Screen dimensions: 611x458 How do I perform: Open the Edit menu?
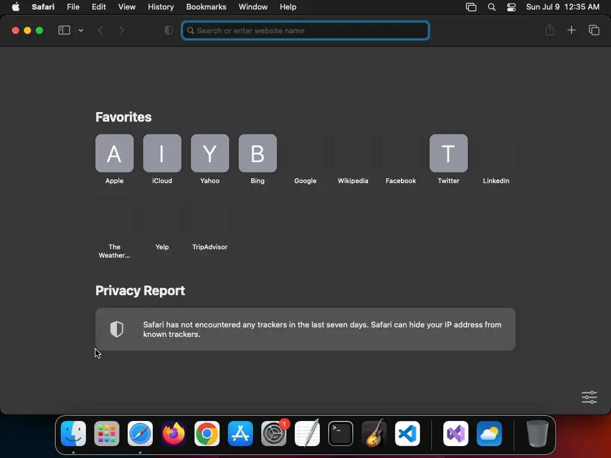[x=98, y=7]
